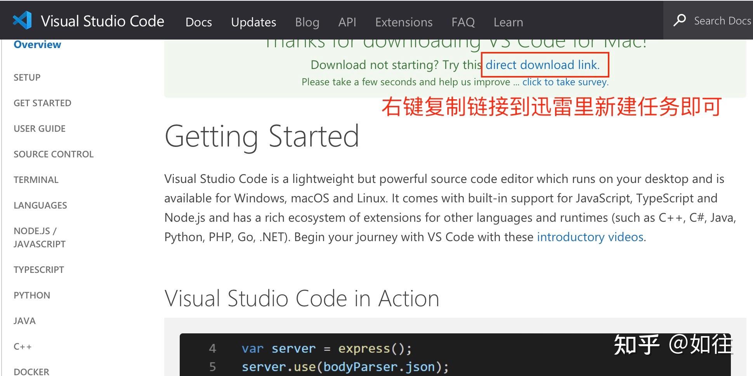Select PYTHON in the sidebar

[31, 295]
